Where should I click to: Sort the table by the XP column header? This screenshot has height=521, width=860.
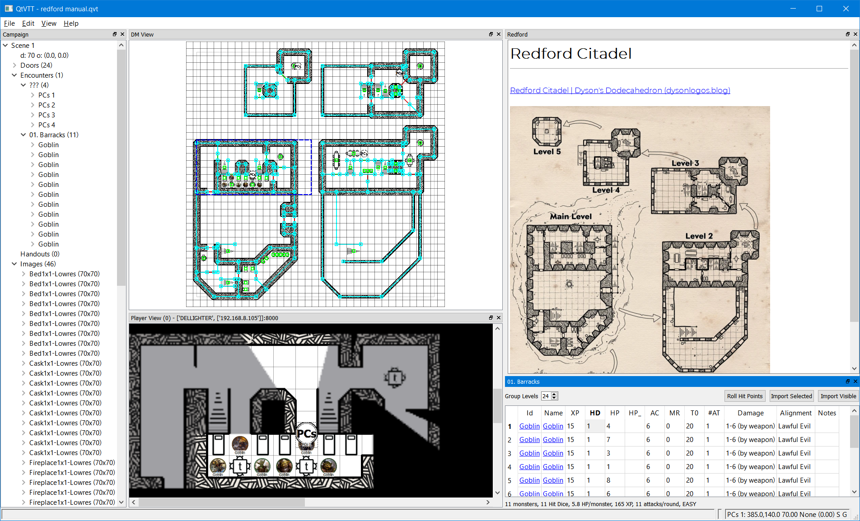(575, 413)
